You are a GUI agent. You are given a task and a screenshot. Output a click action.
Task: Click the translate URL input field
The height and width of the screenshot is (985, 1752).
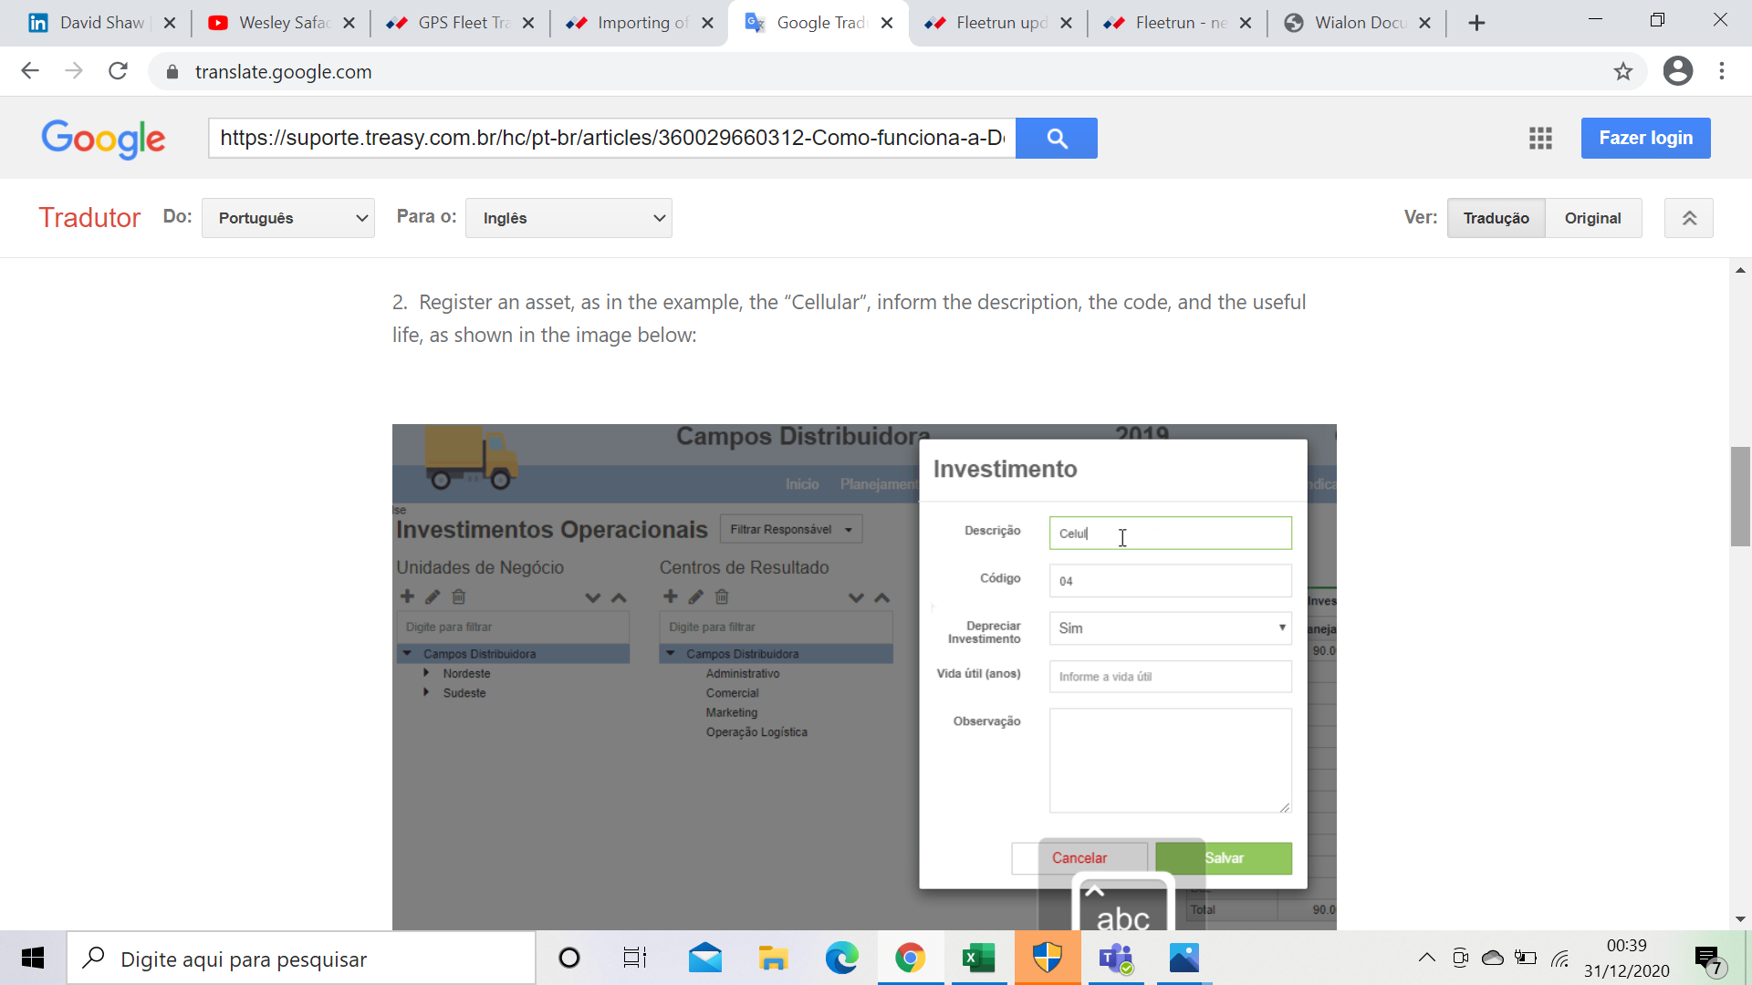pos(611,138)
